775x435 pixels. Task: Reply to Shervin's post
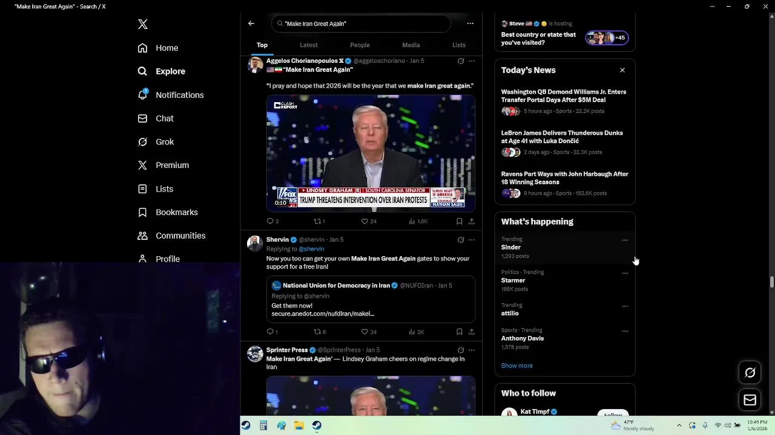click(x=272, y=332)
